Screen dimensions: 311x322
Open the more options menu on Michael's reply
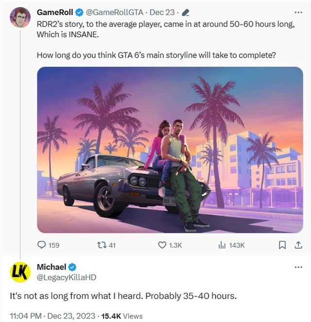pos(298,267)
